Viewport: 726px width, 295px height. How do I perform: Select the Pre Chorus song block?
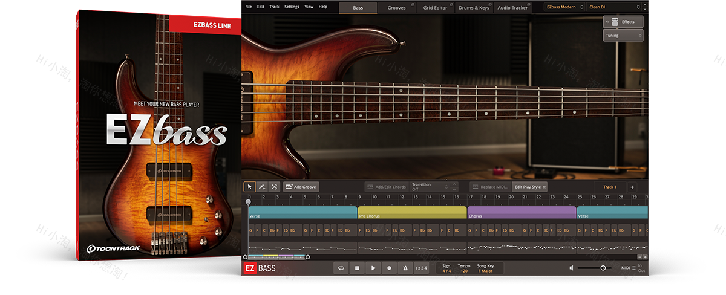pos(412,212)
